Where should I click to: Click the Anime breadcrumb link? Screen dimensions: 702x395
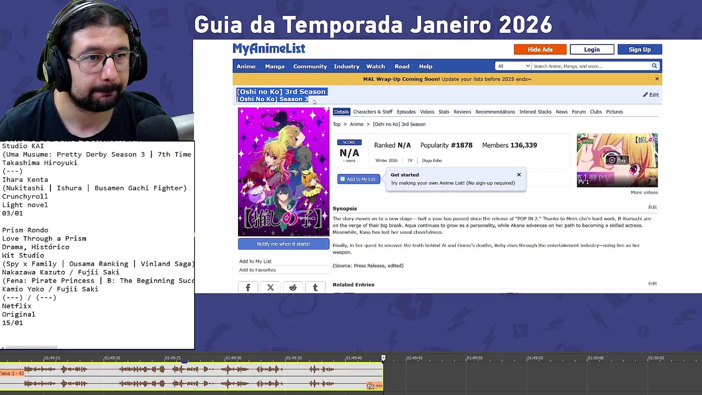[356, 125]
